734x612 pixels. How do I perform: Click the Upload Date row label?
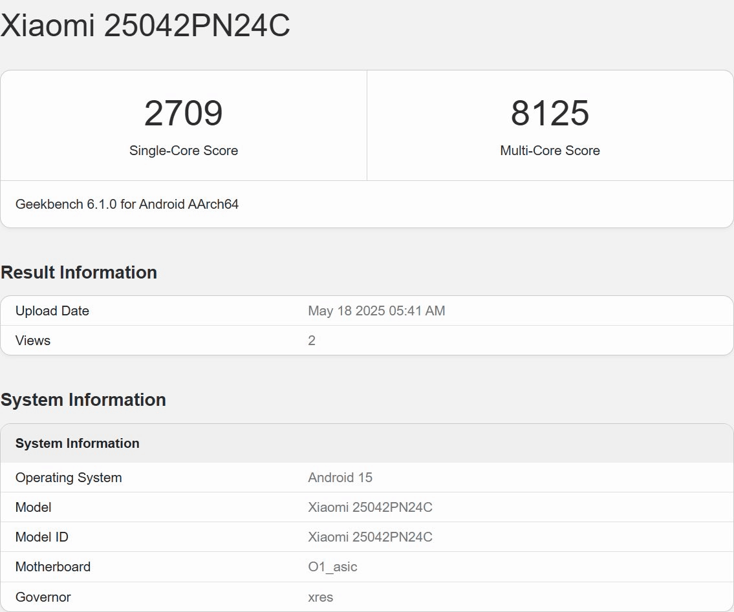click(x=52, y=311)
